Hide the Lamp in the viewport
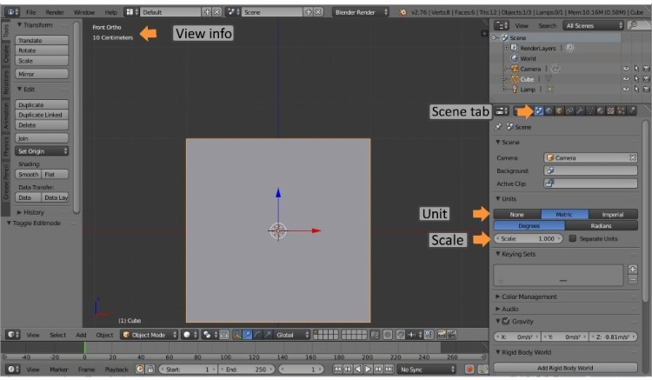This screenshot has height=380, width=652. pyautogui.click(x=626, y=89)
